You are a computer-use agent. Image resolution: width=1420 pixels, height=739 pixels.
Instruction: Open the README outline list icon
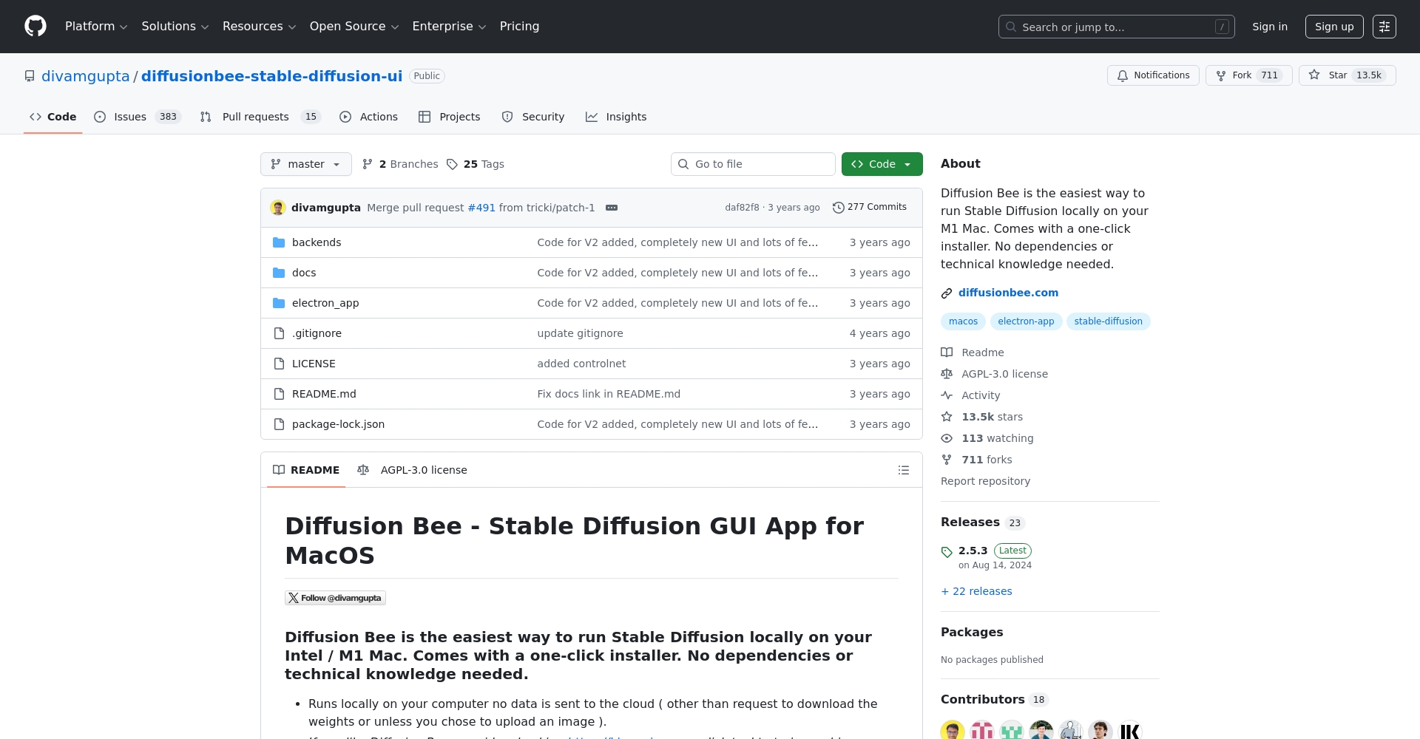[x=903, y=470]
